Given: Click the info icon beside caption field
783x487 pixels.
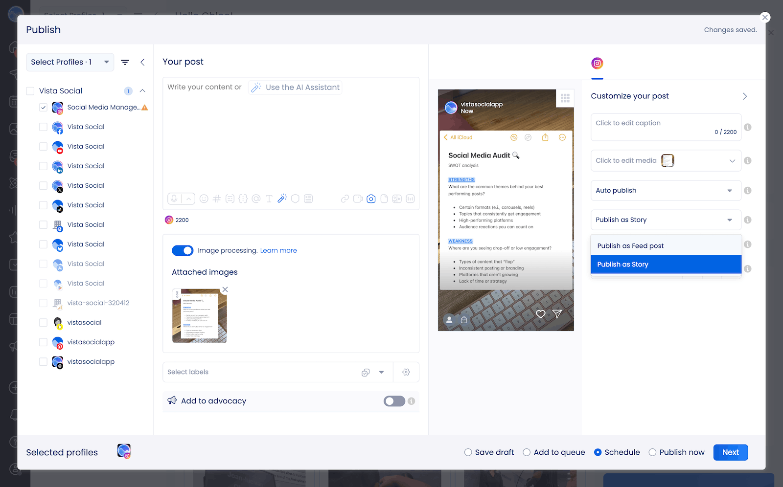Looking at the screenshot, I should pos(748,127).
